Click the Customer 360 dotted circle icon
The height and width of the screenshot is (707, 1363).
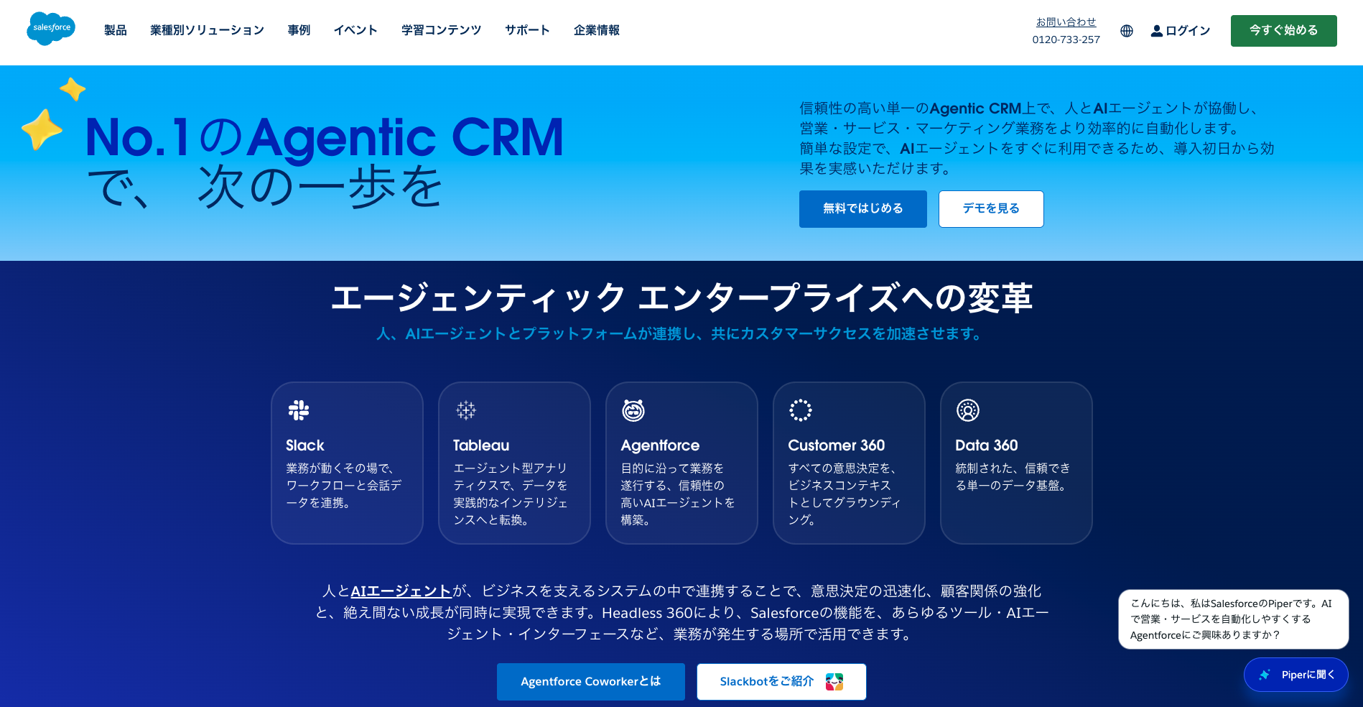[801, 410]
